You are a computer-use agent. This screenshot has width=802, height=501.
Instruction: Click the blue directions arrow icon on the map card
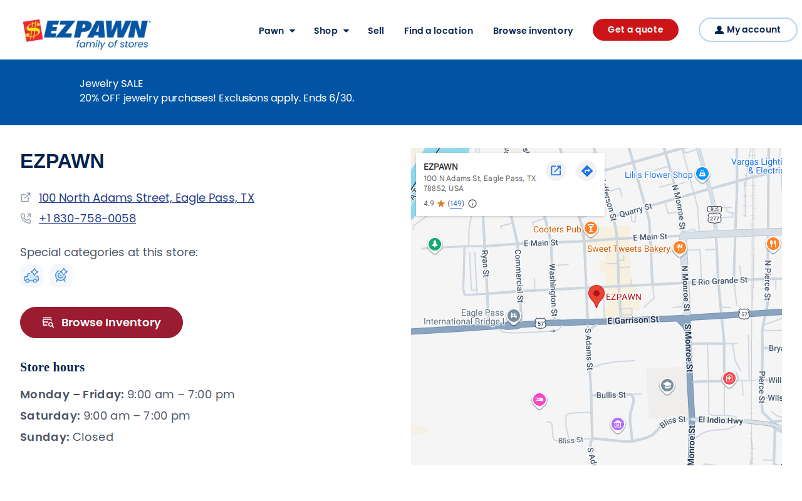[586, 170]
